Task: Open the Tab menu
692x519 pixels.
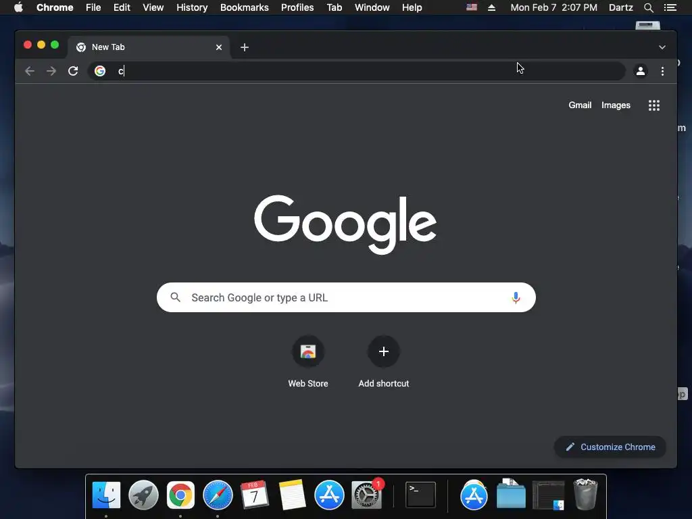Action: [334, 7]
